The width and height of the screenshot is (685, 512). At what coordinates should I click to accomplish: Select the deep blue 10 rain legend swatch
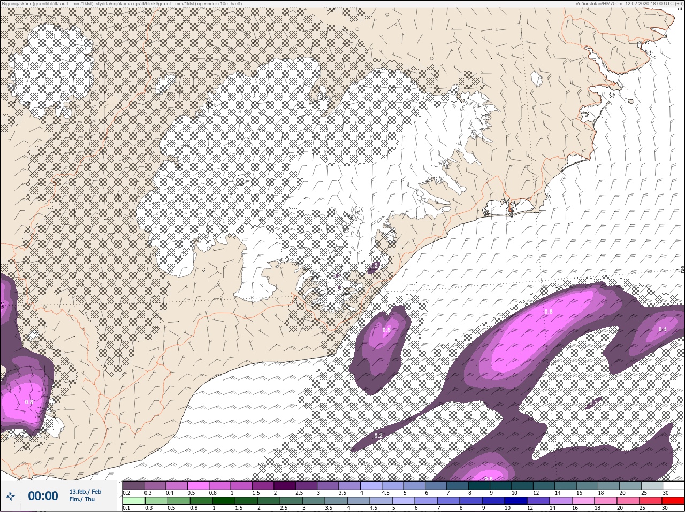pos(516,500)
